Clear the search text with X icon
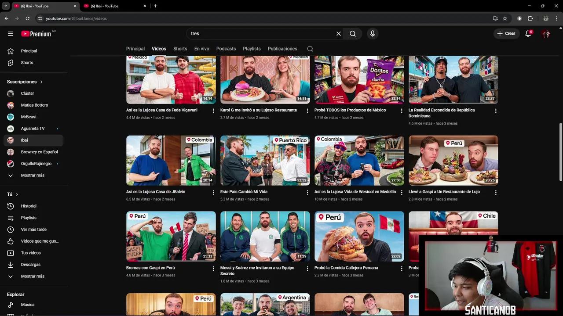 click(x=339, y=33)
